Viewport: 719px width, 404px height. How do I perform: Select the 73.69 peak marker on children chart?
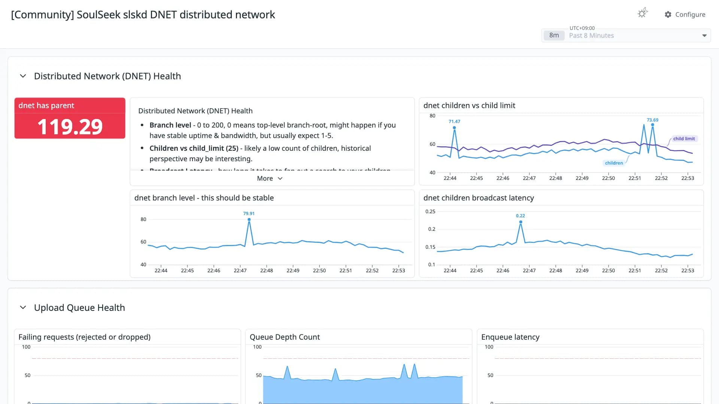coord(652,125)
